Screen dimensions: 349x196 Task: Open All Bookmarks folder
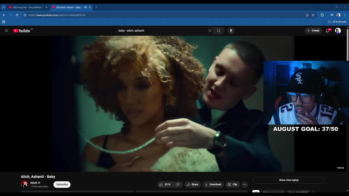337,22
